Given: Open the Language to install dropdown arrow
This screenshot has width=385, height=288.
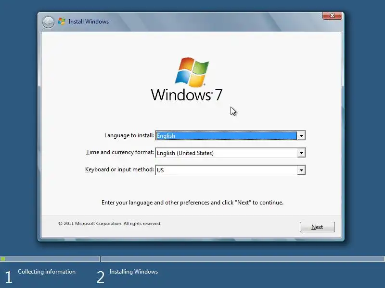Looking at the screenshot, I should pos(301,135).
